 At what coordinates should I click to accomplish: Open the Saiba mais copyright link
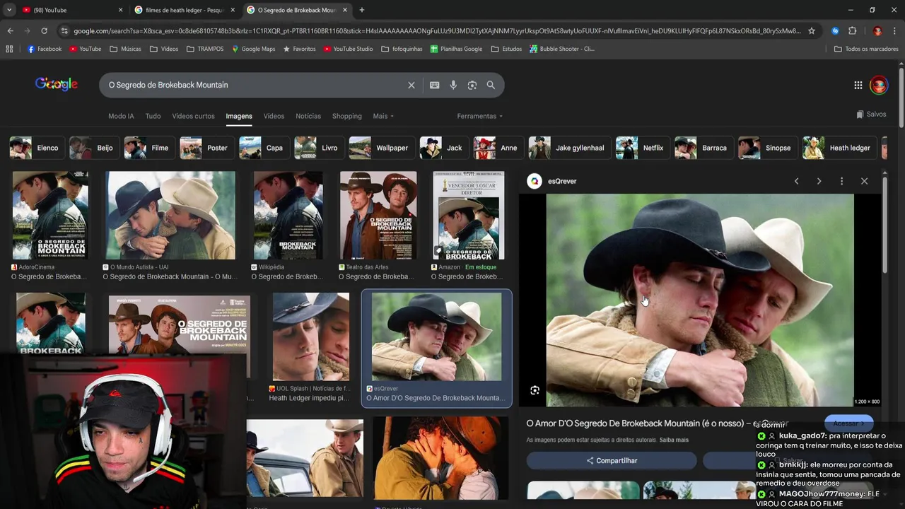click(x=674, y=440)
